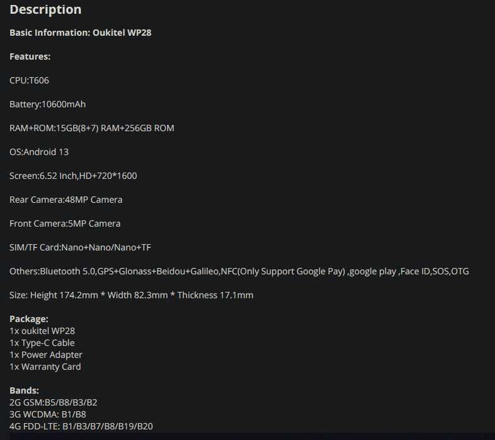Click the Rear Camera 48MP line
This screenshot has height=440, width=495.
65,200
